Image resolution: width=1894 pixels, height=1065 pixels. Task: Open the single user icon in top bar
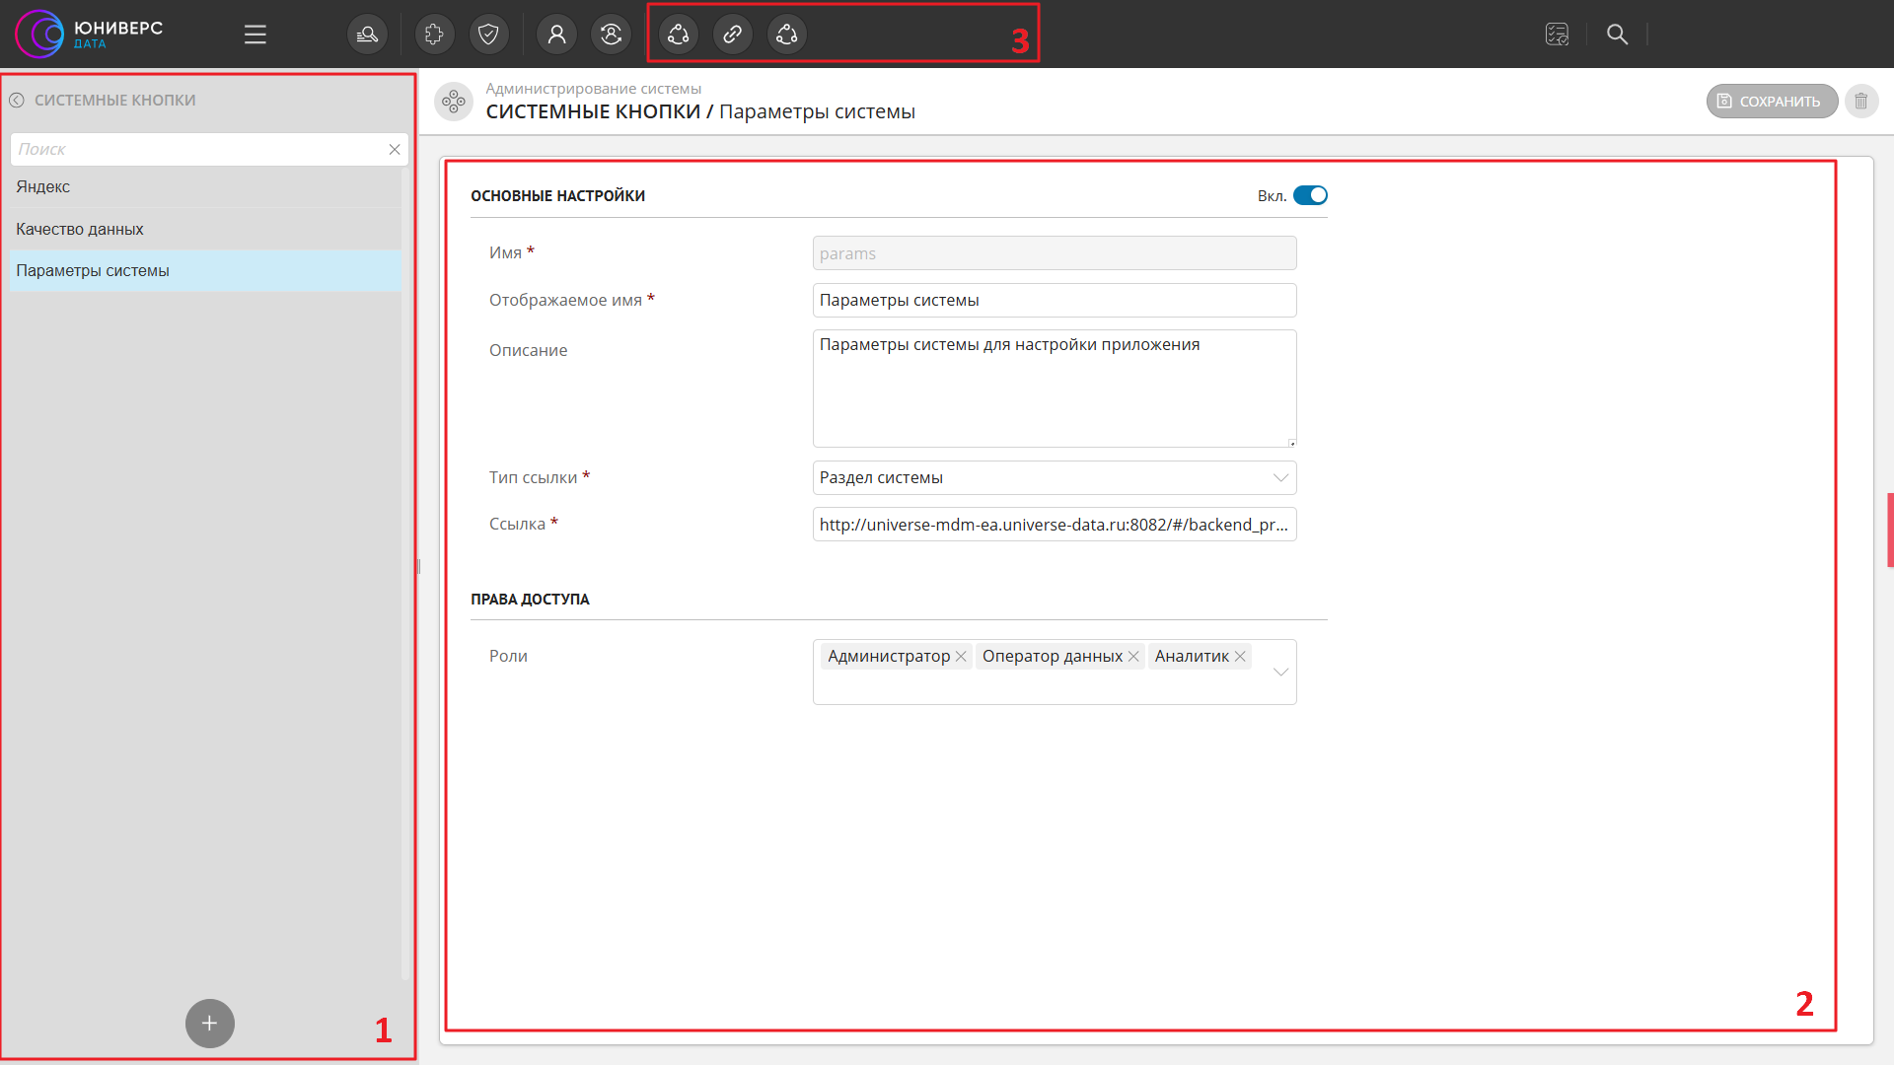click(556, 35)
